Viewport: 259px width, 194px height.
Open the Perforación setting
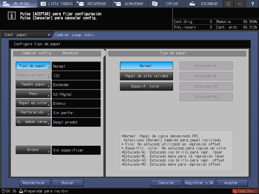pos(33,112)
